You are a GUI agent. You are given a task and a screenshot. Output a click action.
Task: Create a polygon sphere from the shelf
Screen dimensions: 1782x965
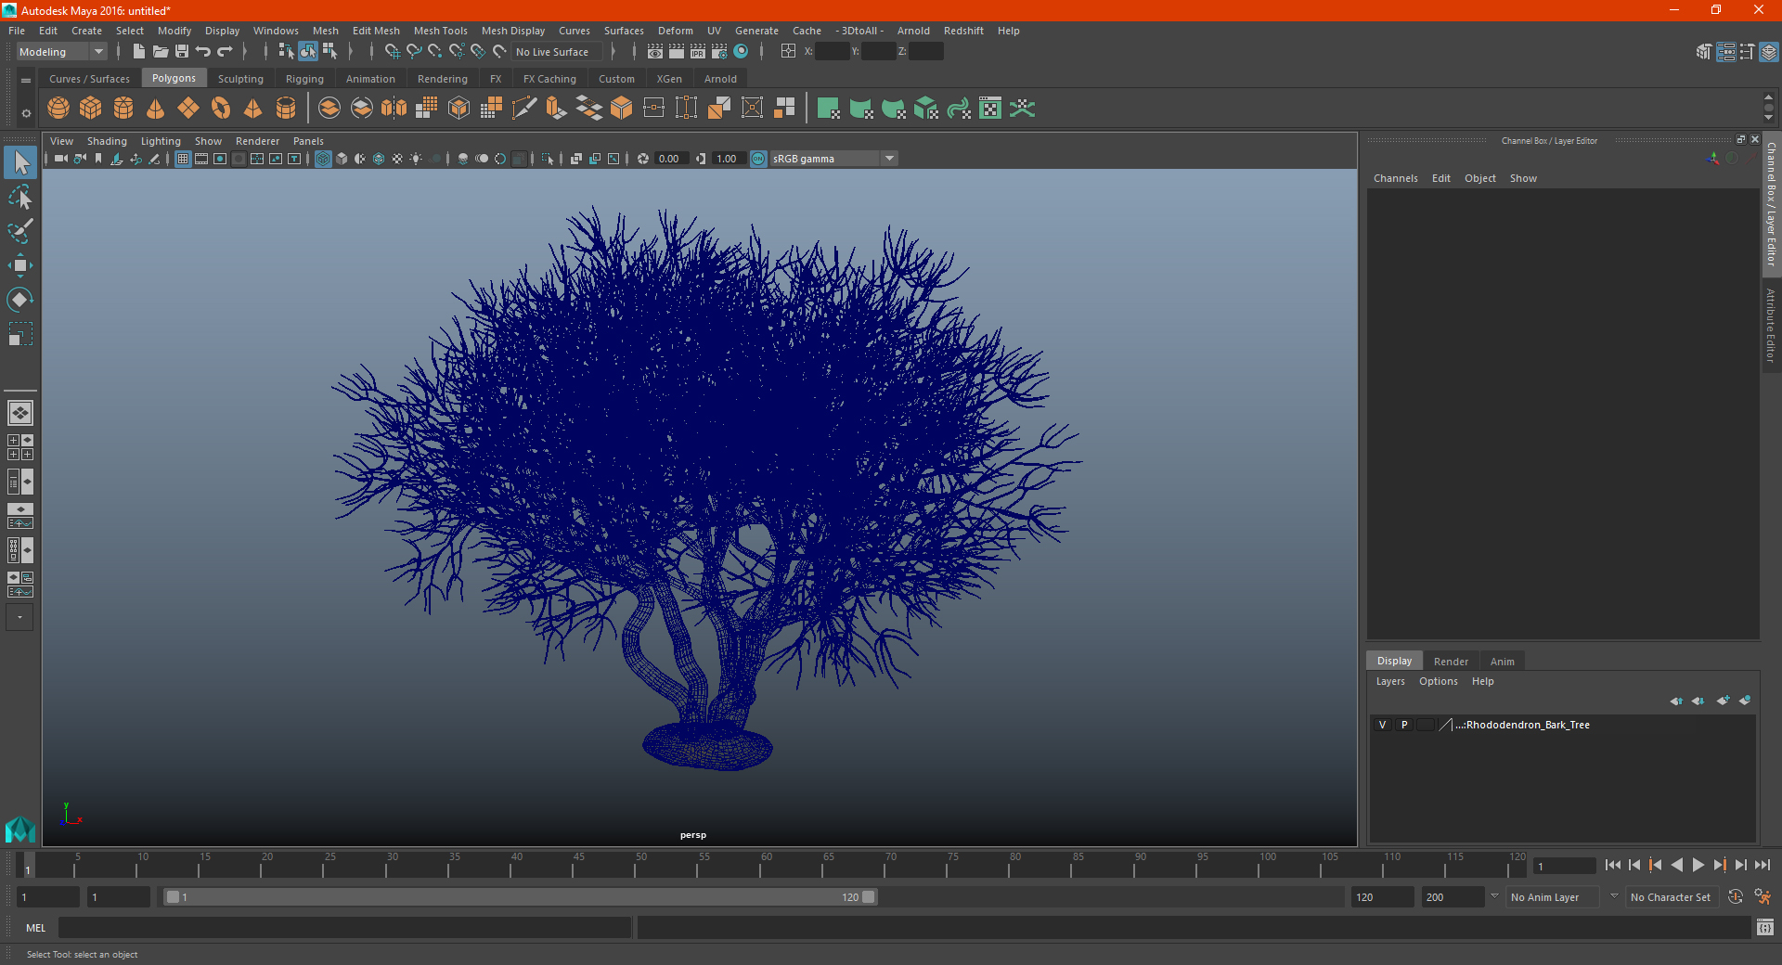click(x=58, y=109)
